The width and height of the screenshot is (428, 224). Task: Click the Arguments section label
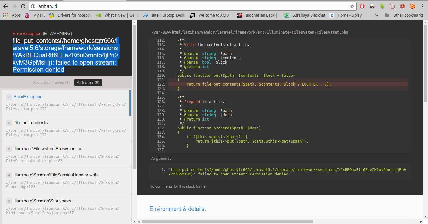(x=161, y=159)
